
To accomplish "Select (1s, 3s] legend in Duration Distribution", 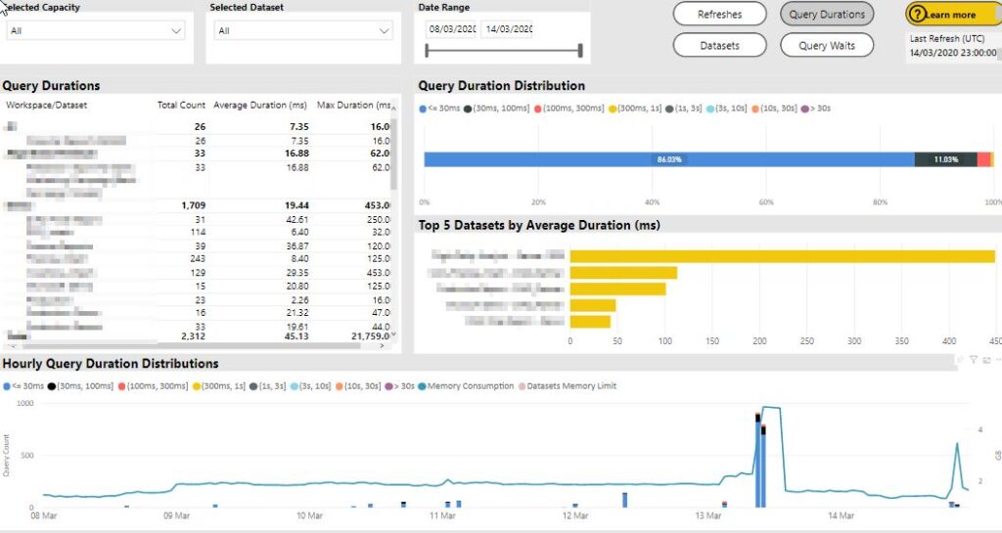I will pos(684,109).
